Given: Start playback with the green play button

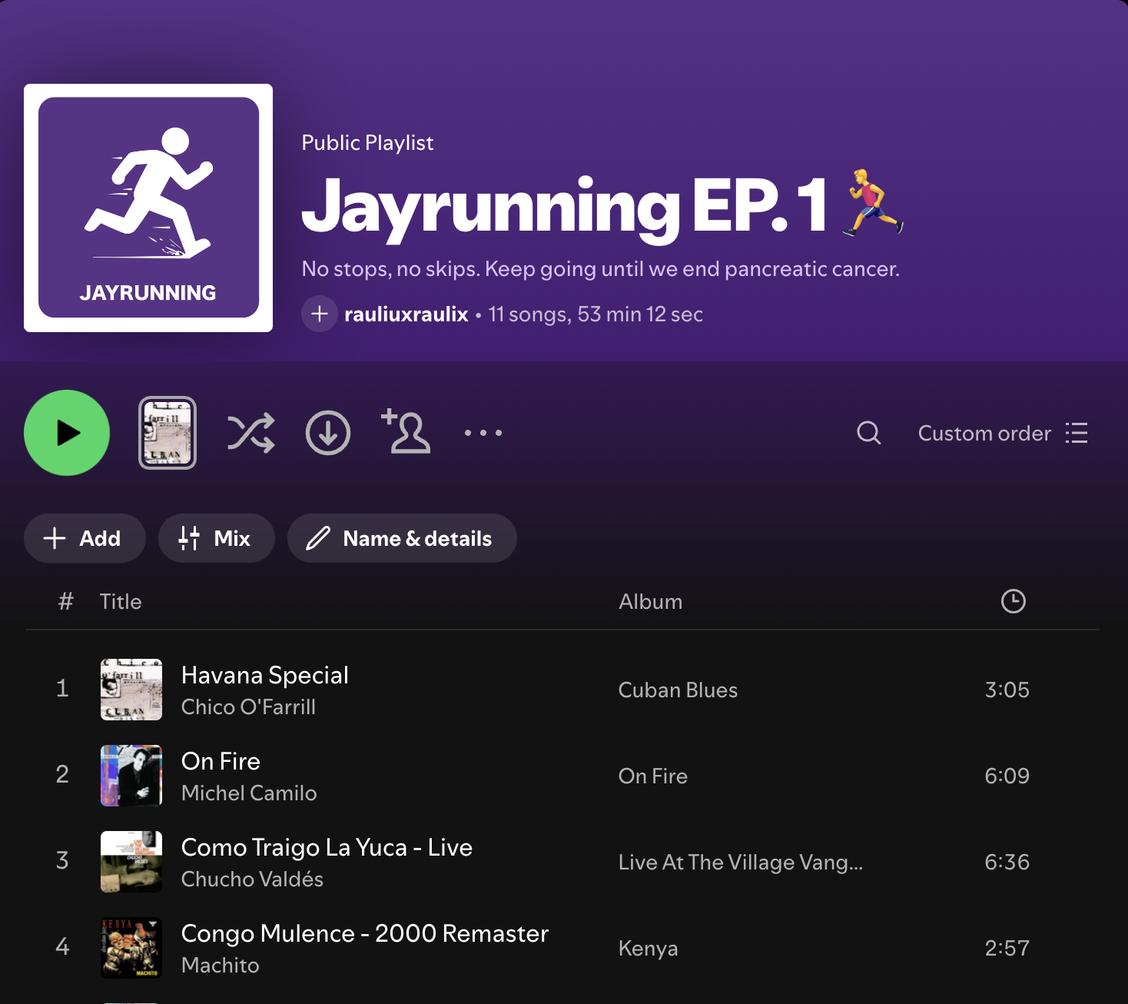Looking at the screenshot, I should tap(67, 433).
